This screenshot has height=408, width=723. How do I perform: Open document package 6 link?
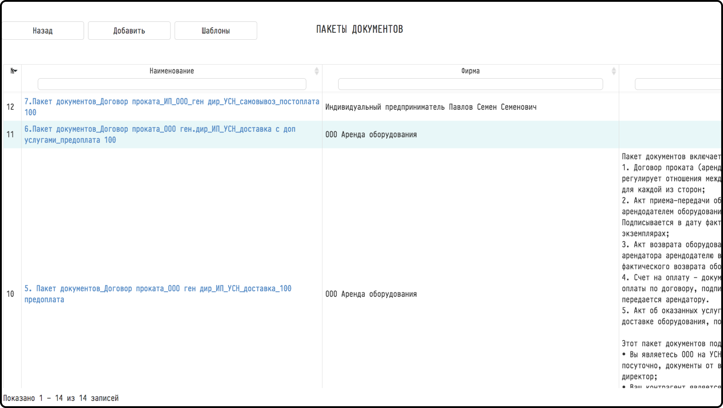tap(160, 134)
